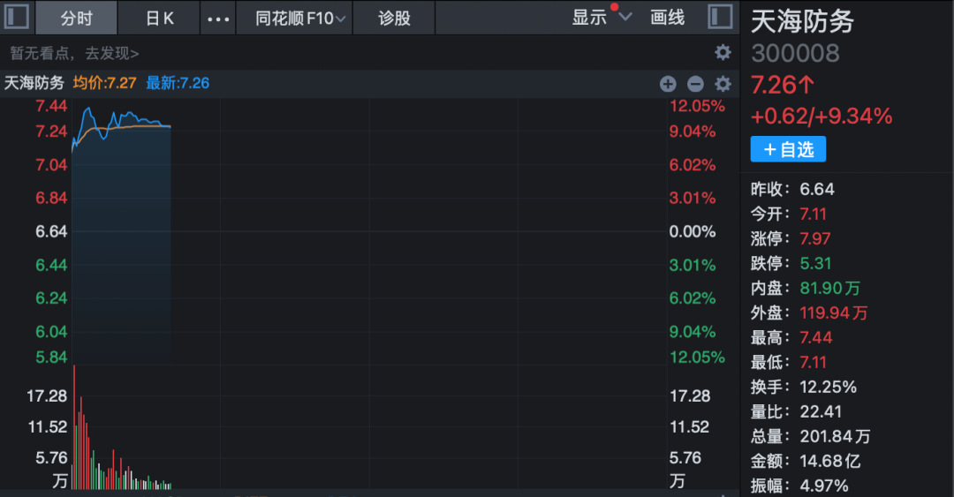
Task: Toggle the right sidebar panel icon
Action: pyautogui.click(x=720, y=18)
